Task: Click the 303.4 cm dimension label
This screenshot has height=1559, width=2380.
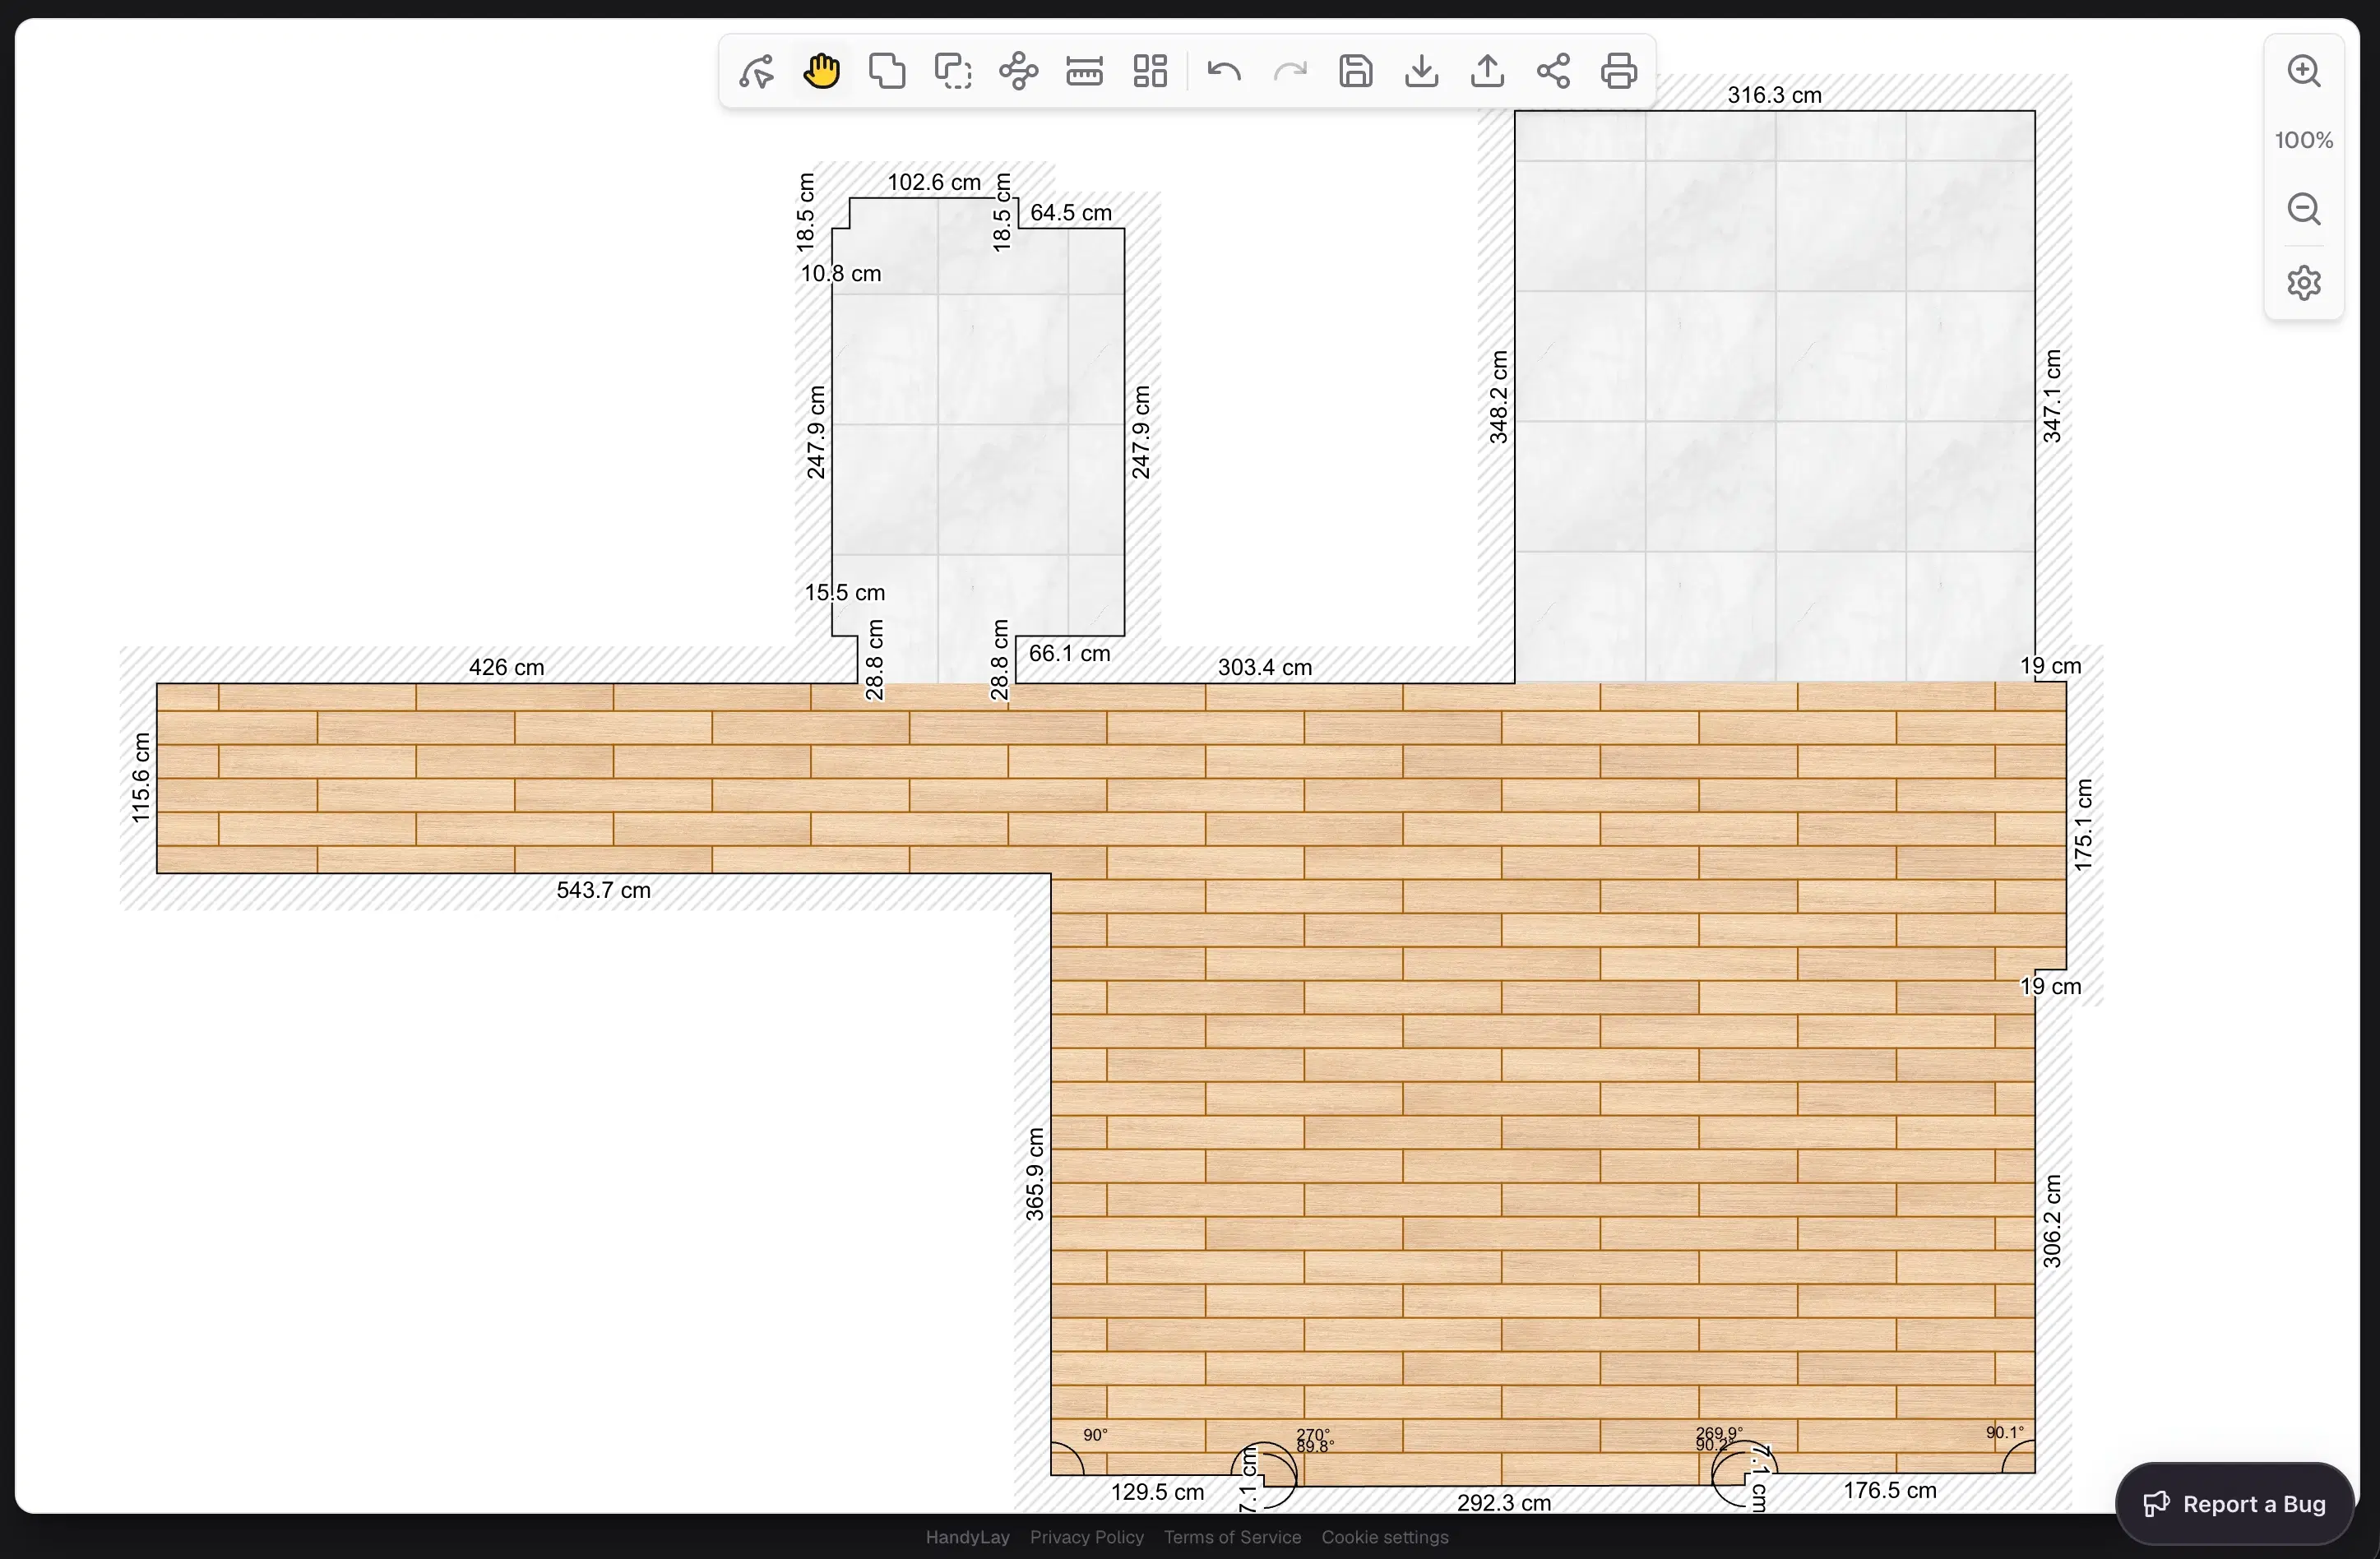Action: point(1265,667)
